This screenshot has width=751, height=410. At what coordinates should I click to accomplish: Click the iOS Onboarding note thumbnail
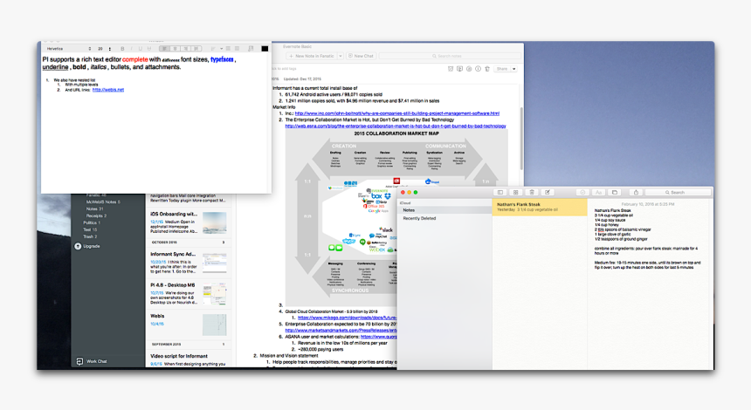(x=215, y=223)
